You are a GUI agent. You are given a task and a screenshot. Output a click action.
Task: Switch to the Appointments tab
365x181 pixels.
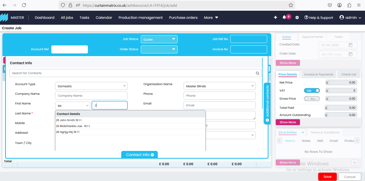pyautogui.click(x=312, y=37)
